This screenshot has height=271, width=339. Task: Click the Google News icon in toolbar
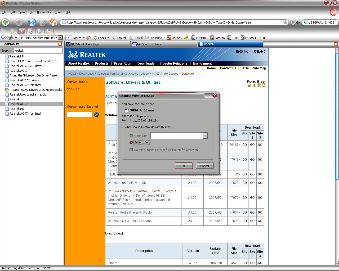(x=89, y=38)
